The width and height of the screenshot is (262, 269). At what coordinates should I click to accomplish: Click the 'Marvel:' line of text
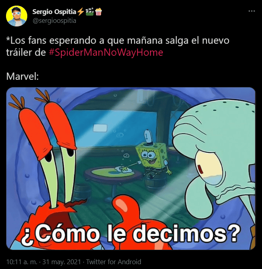point(22,76)
